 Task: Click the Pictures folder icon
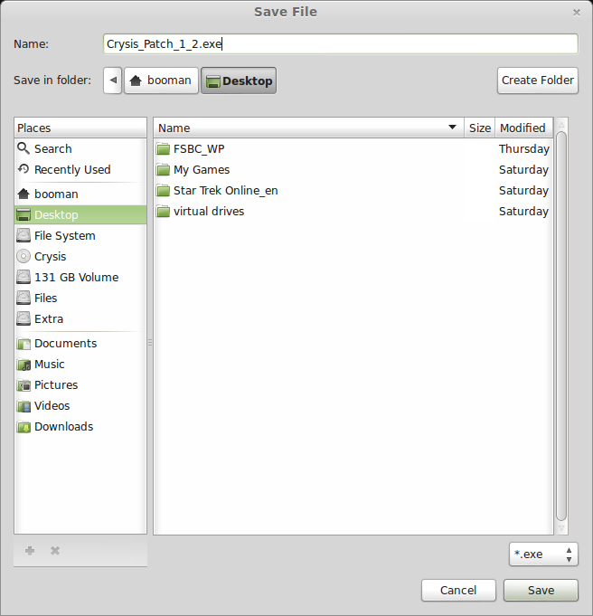24,385
